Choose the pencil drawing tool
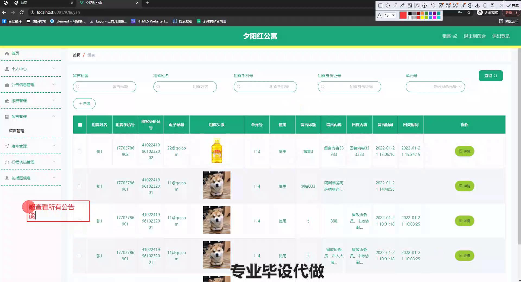This screenshot has width=521, height=282. coord(402,5)
